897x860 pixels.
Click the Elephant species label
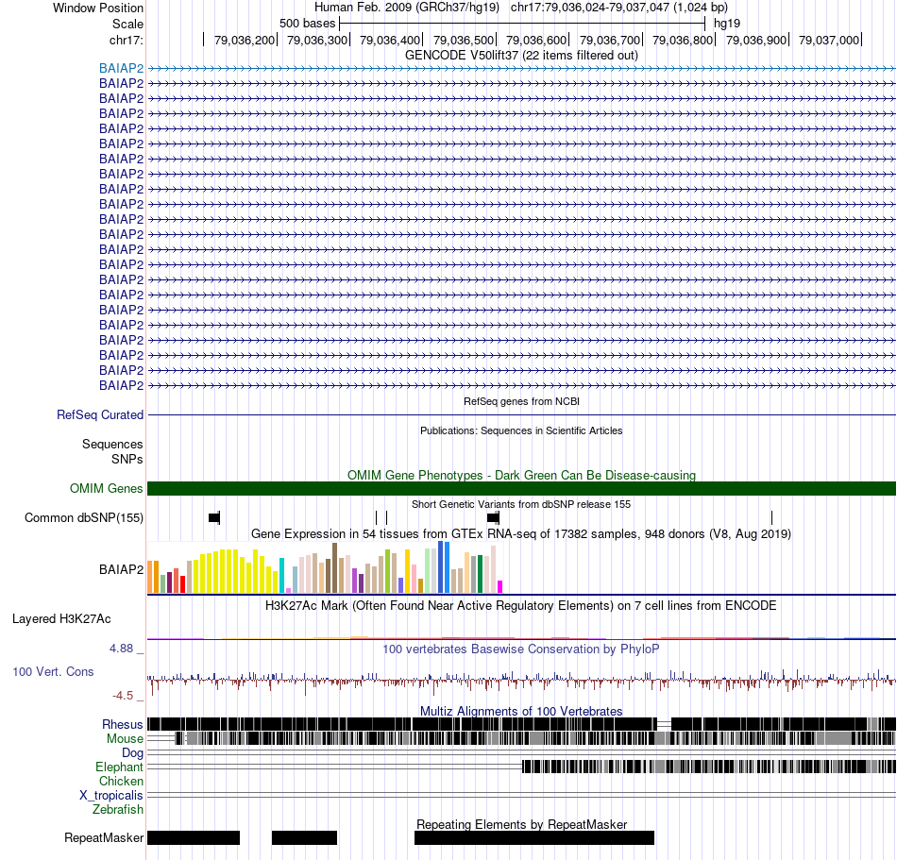click(119, 767)
